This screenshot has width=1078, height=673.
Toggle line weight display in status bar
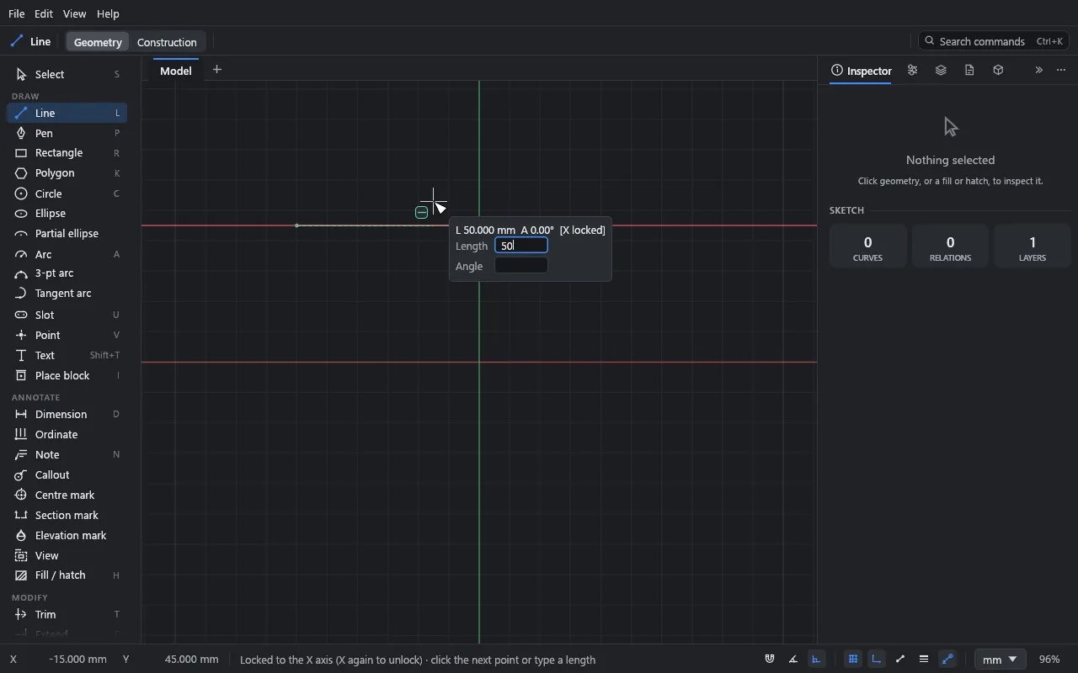[x=924, y=660]
